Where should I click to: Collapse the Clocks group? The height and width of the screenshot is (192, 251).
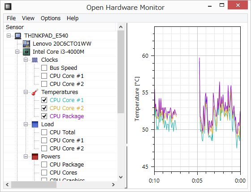tap(26, 60)
